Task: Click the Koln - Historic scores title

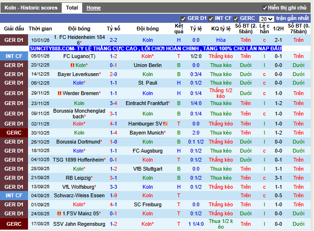Action: pyautogui.click(x=31, y=8)
